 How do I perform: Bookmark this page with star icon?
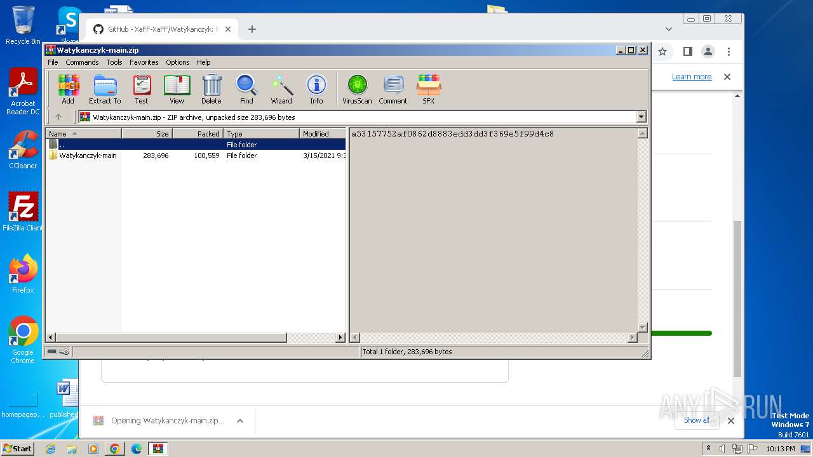click(662, 51)
